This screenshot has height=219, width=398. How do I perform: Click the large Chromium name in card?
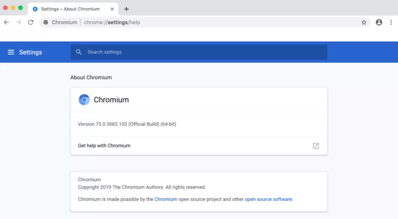(111, 100)
